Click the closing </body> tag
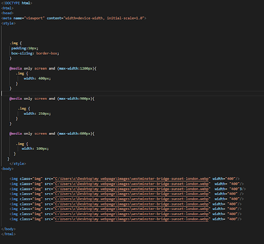 tap(8, 229)
